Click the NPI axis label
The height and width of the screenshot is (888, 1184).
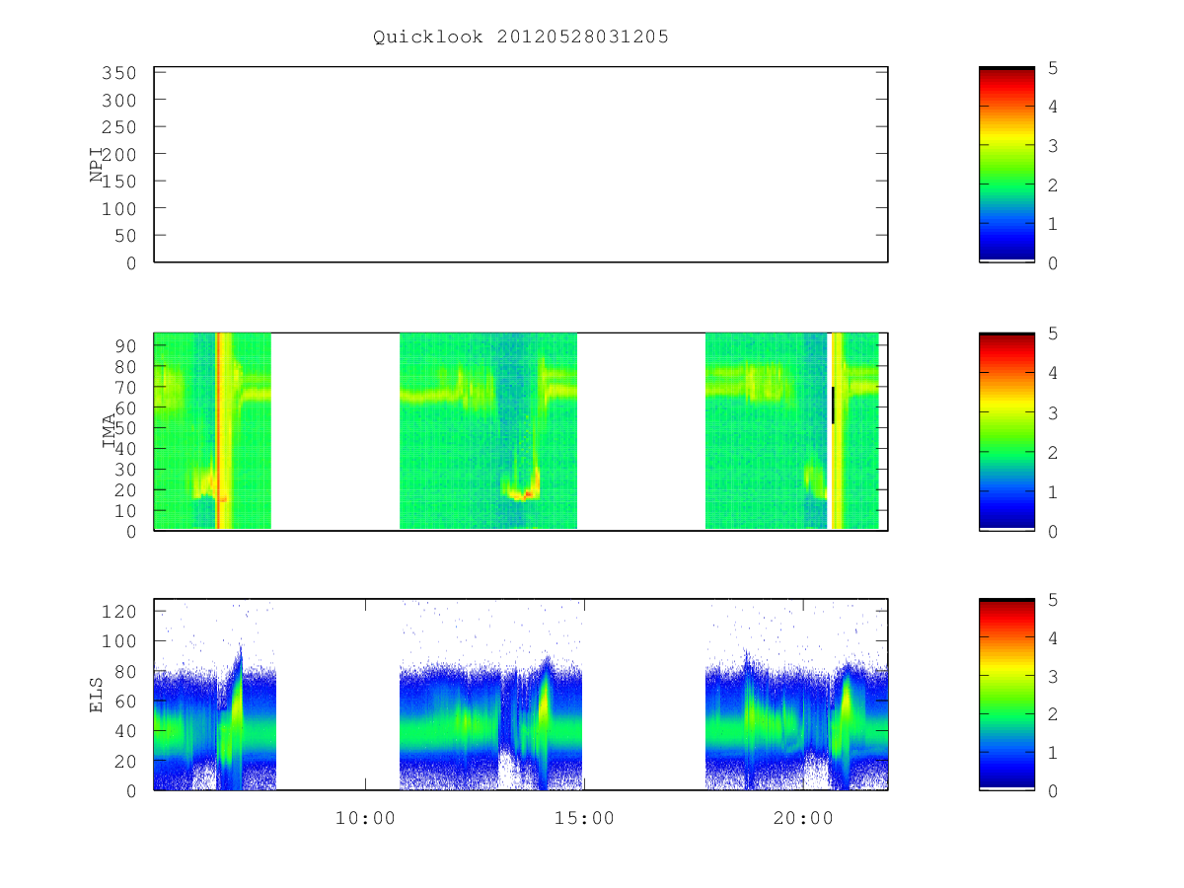click(x=98, y=165)
